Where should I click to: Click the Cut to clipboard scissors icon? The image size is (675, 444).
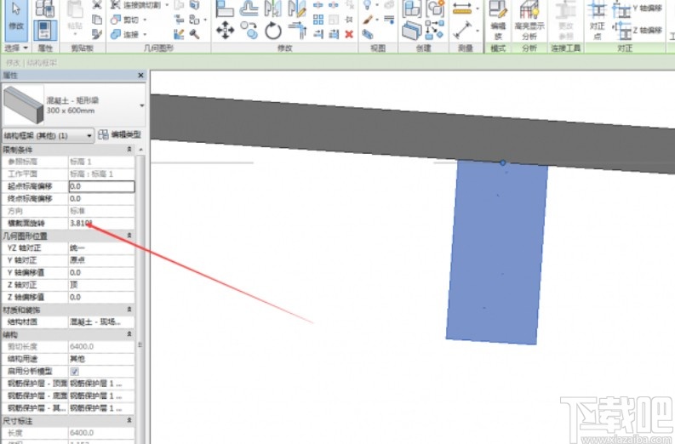pyautogui.click(x=97, y=5)
